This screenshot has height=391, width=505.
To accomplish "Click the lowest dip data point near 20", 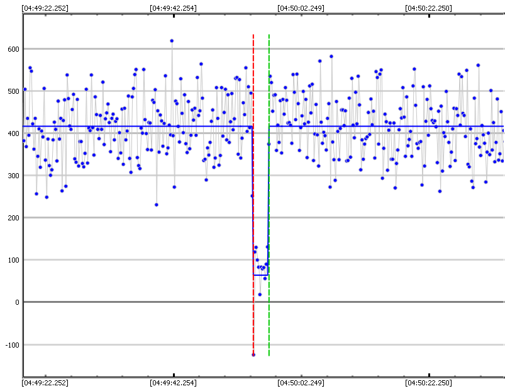I will coord(260,295).
